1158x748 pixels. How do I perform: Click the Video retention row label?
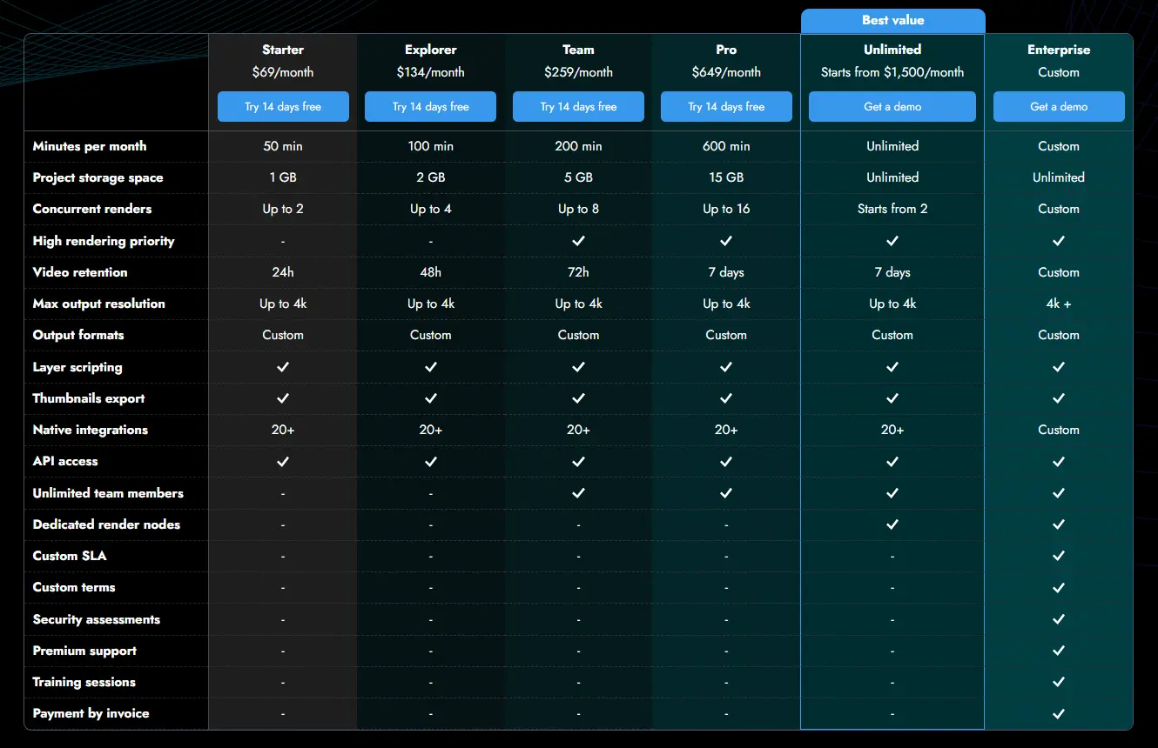tap(80, 272)
